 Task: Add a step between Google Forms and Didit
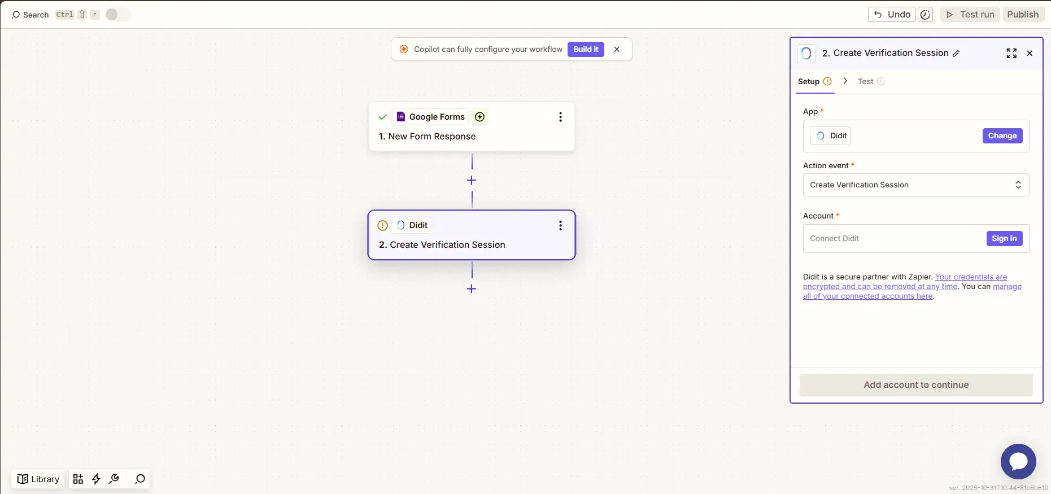point(472,180)
